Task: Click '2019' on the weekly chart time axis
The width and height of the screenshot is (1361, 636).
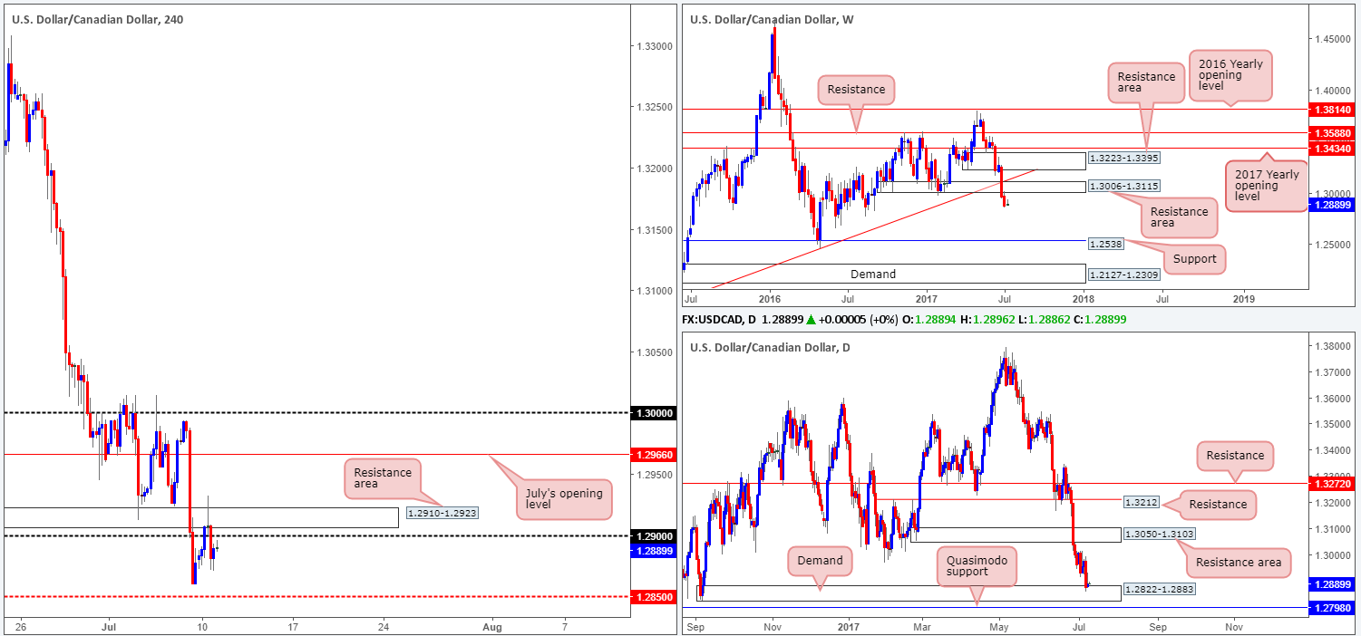Action: pos(1244,297)
